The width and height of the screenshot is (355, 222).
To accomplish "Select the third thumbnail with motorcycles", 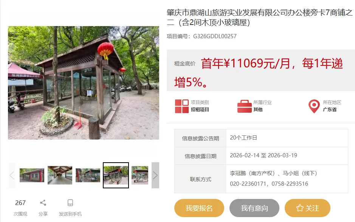I will point(88,175).
